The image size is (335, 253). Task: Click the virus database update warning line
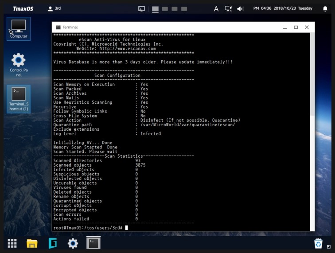point(143,62)
